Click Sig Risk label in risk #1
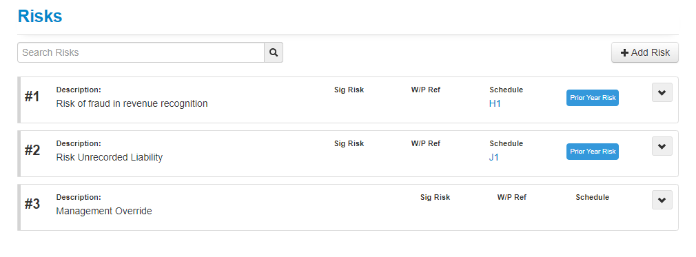This screenshot has height=257, width=696. [349, 90]
